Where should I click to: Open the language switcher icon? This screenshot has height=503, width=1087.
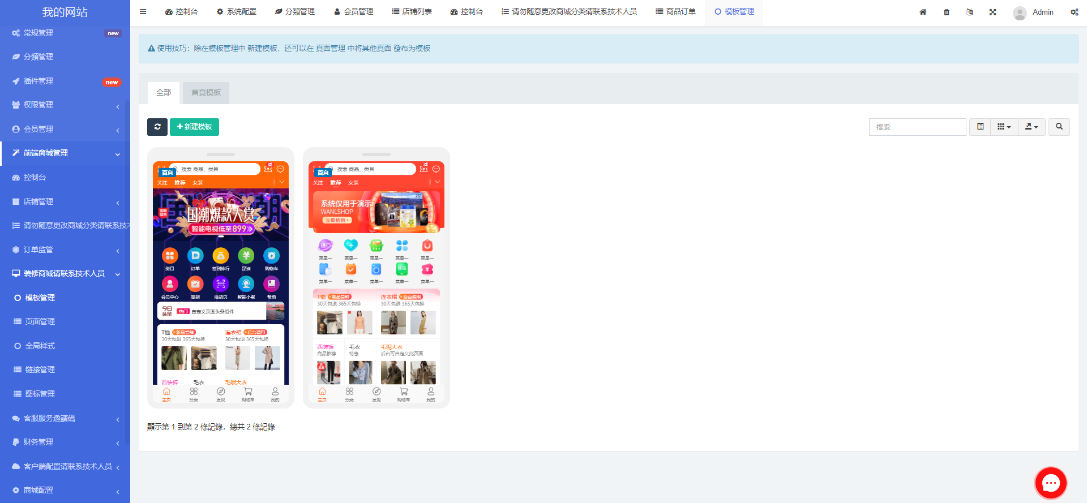(970, 12)
